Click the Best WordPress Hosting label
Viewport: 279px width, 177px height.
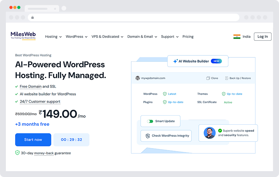click(x=33, y=55)
